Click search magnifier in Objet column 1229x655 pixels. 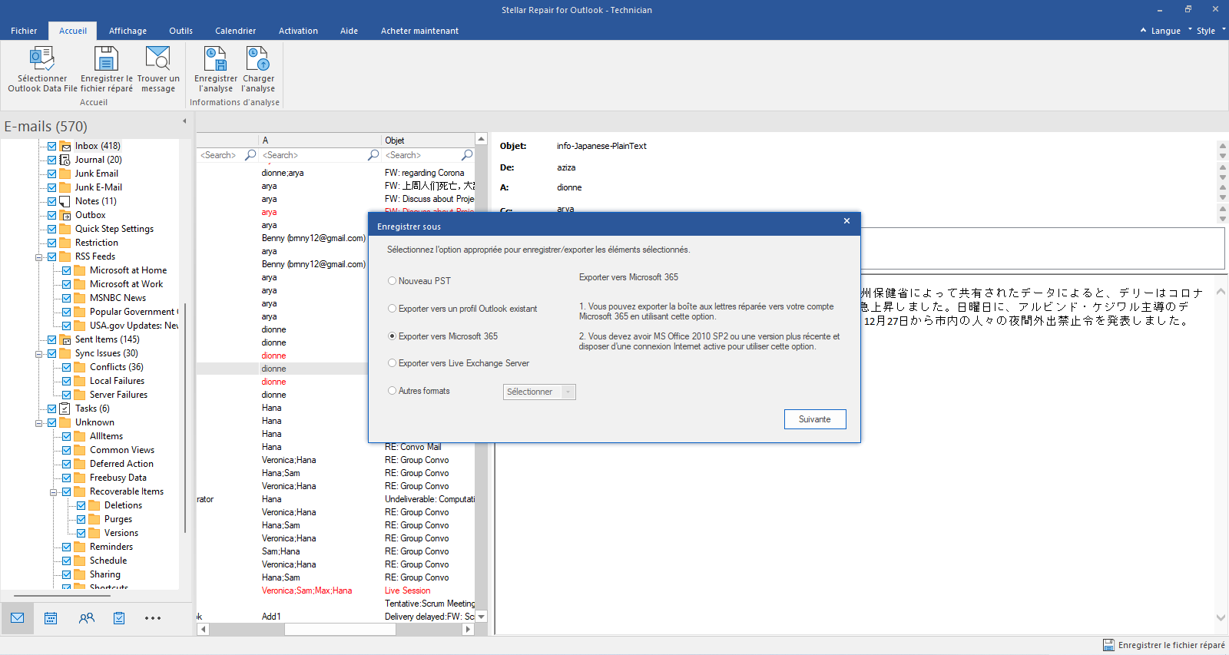pyautogui.click(x=466, y=155)
